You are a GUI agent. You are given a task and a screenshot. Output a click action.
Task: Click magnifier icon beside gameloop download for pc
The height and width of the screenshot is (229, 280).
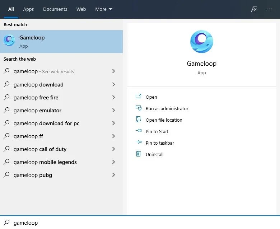pos(6,123)
